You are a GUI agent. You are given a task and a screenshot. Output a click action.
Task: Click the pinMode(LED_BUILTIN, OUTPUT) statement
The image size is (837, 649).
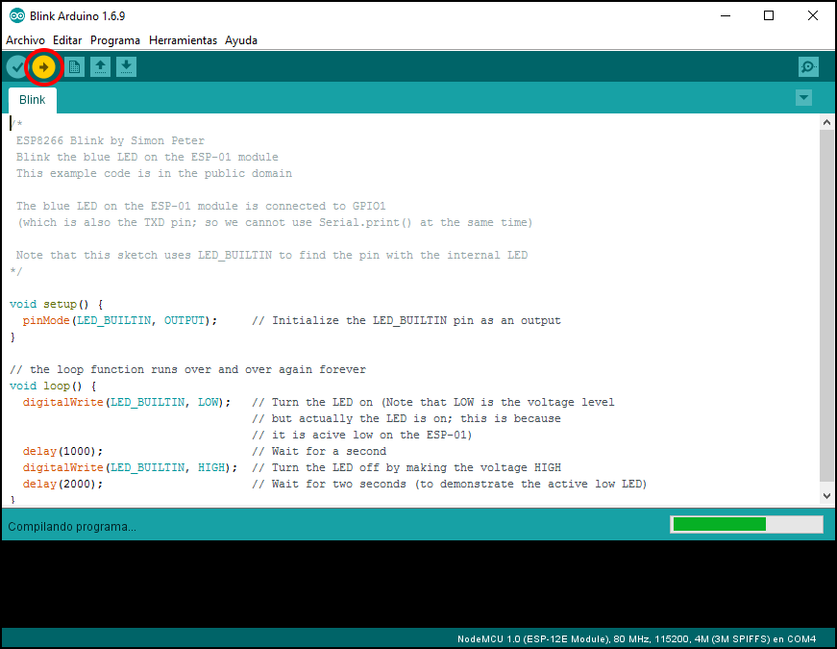(119, 320)
